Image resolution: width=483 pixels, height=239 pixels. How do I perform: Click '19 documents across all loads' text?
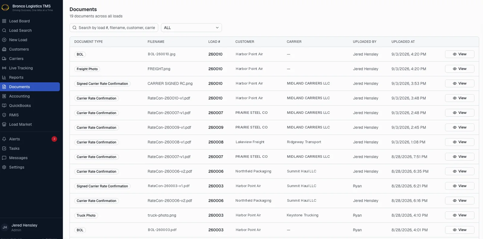(x=96, y=16)
